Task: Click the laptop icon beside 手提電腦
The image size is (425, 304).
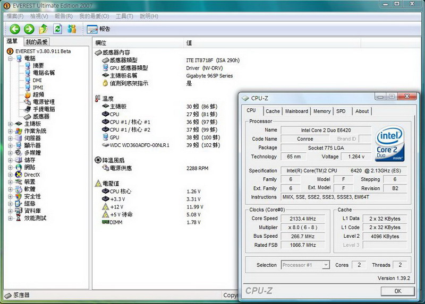Action: coord(28,109)
